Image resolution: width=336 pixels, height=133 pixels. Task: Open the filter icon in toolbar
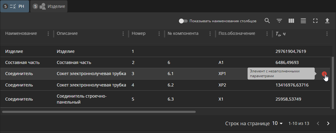(279, 21)
